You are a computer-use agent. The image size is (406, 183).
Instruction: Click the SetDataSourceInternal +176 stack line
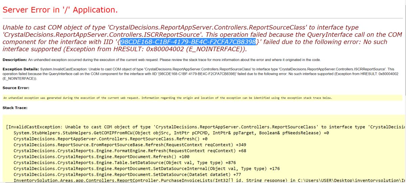147,169
